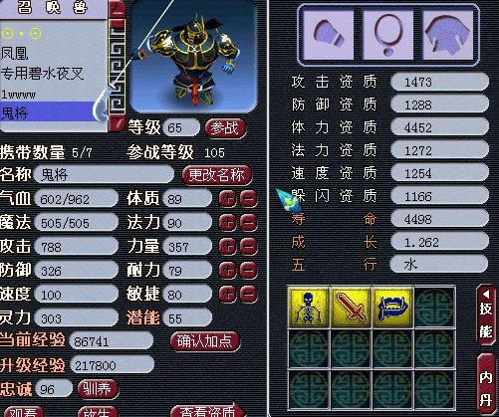Click the plus icon beside 体质
This screenshot has height=417, width=499.
click(228, 199)
